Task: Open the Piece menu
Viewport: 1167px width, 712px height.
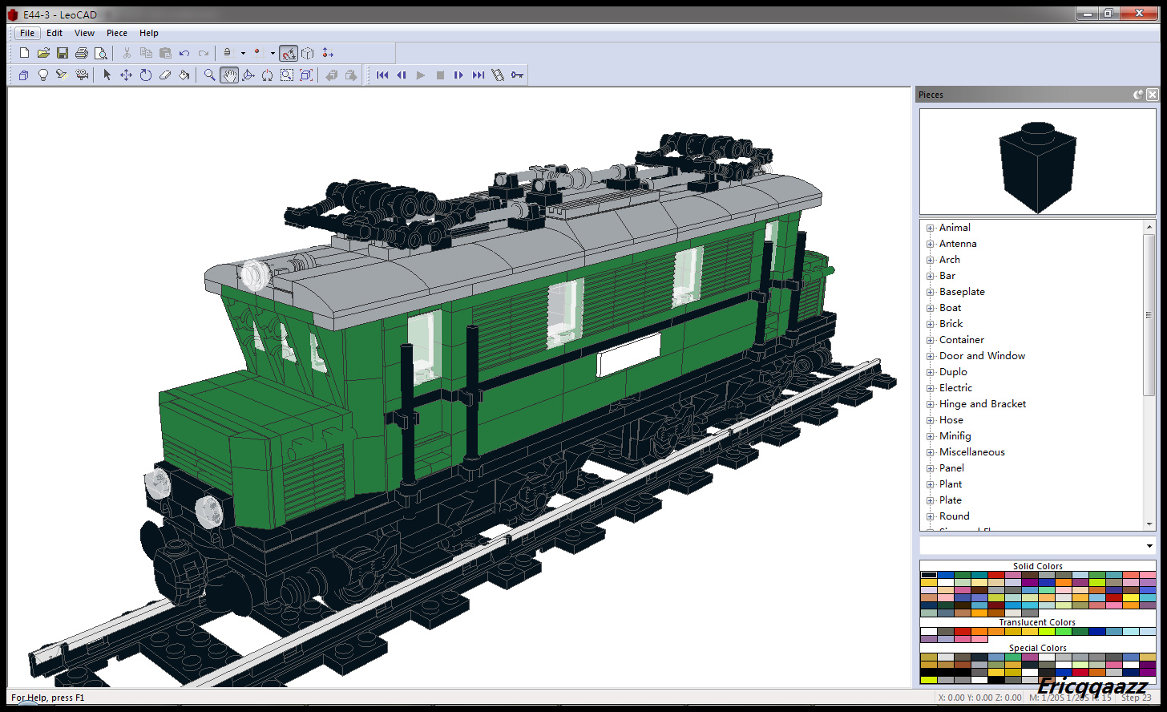Action: [x=116, y=33]
